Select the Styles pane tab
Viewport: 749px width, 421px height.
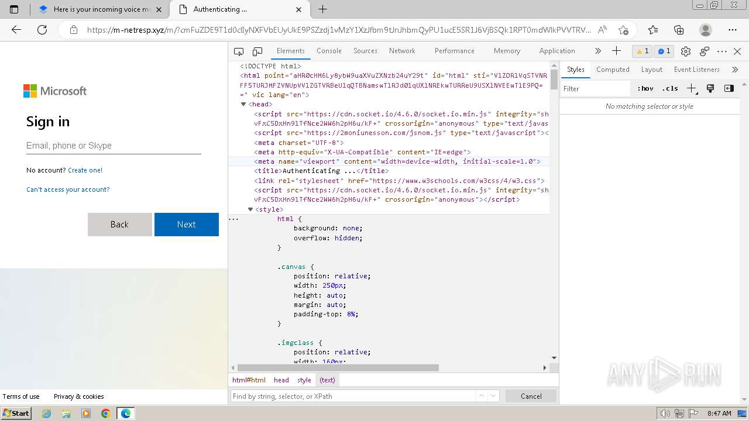[575, 70]
